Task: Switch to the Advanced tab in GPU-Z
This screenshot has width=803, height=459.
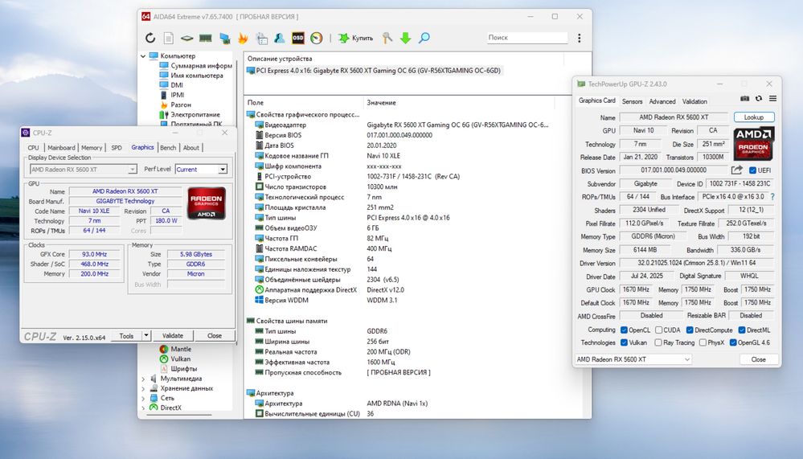Action: [662, 101]
